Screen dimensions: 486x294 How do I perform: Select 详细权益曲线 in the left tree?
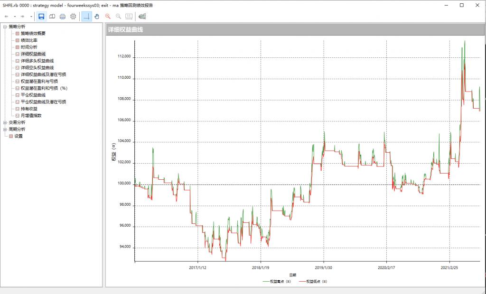click(x=33, y=54)
